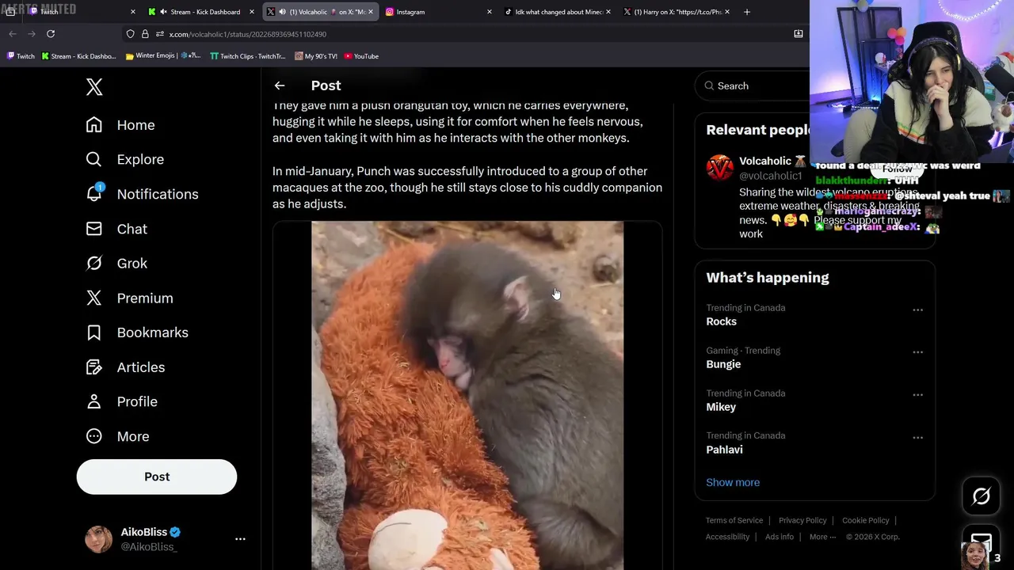Mute audio on Volcaholic tab speaker
The width and height of the screenshot is (1014, 570).
[x=282, y=12]
